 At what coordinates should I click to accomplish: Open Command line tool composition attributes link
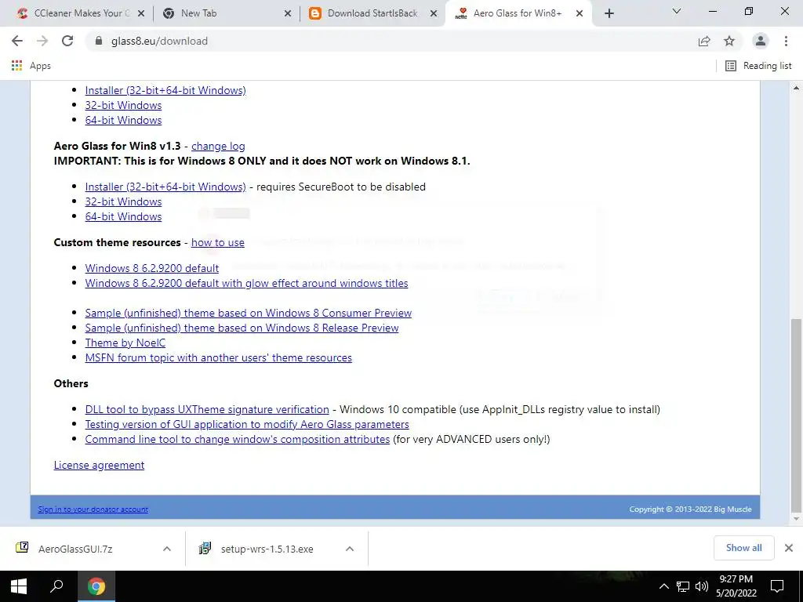237,439
